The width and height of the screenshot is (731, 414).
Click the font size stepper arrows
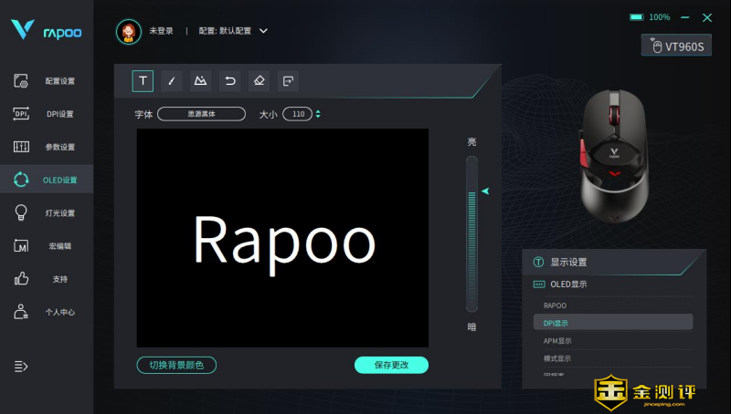[318, 114]
